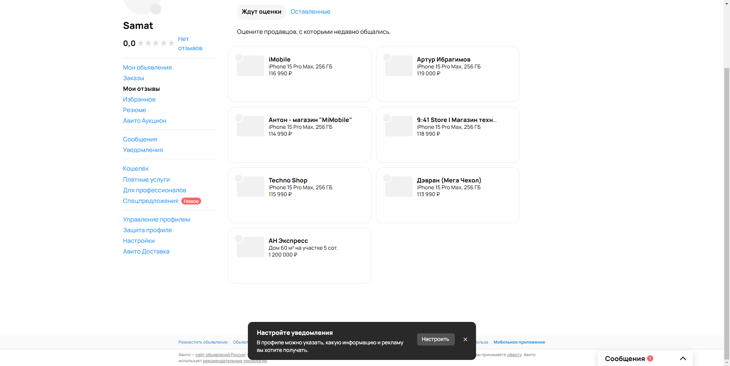
Task: Click the price 113 990 ₽
Action: [x=428, y=194]
